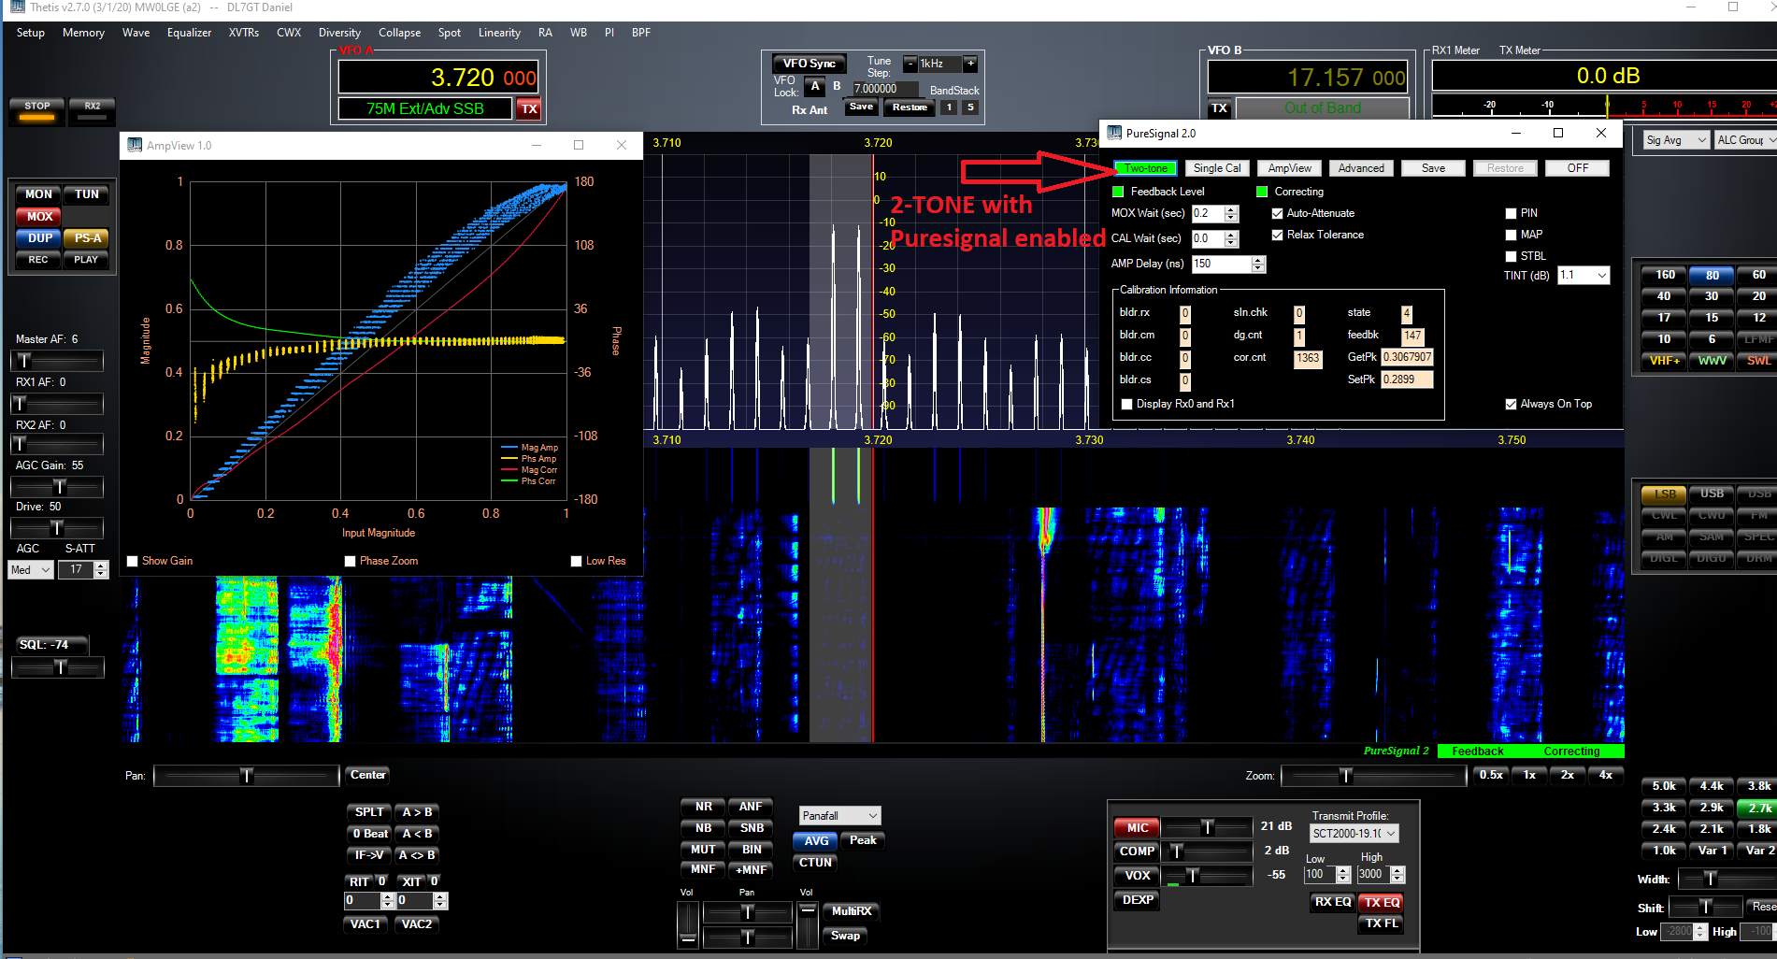Select the 80 meter band button
This screenshot has width=1777, height=959.
(1712, 276)
